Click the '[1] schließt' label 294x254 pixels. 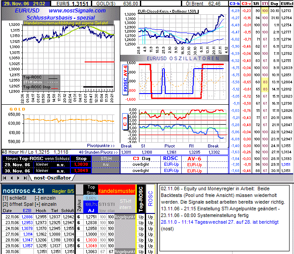[x=14, y=198]
